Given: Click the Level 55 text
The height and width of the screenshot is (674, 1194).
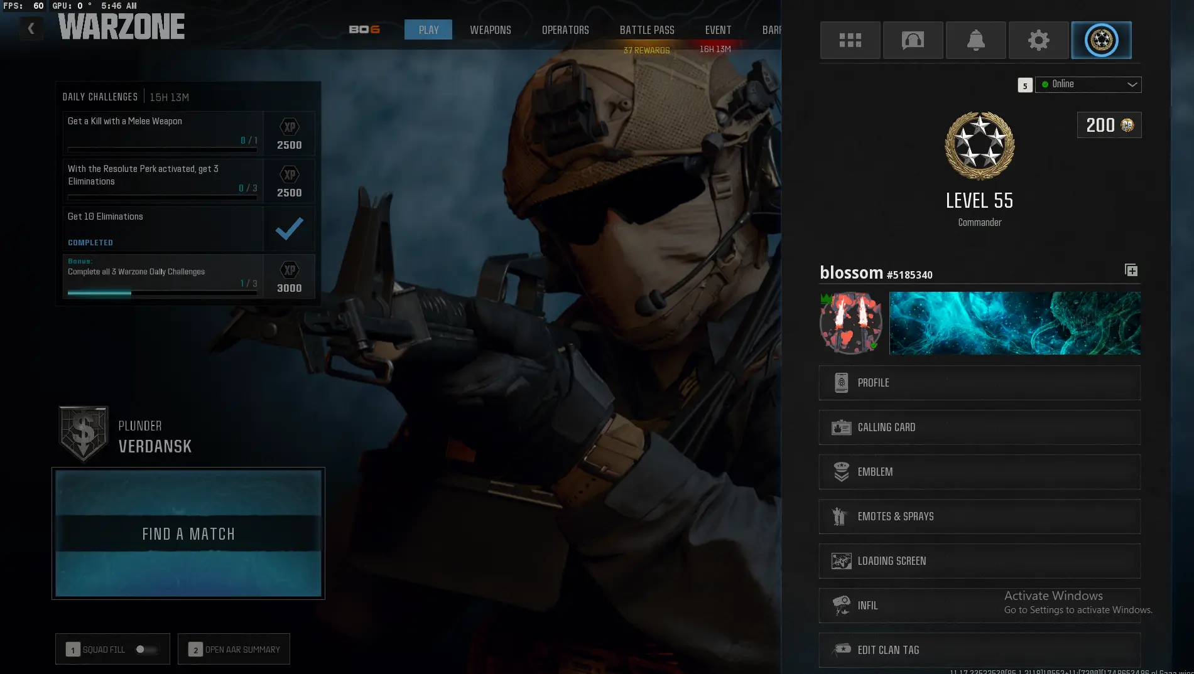Looking at the screenshot, I should (979, 201).
